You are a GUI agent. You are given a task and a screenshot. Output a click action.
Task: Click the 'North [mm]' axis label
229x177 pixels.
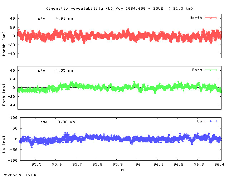4,44
